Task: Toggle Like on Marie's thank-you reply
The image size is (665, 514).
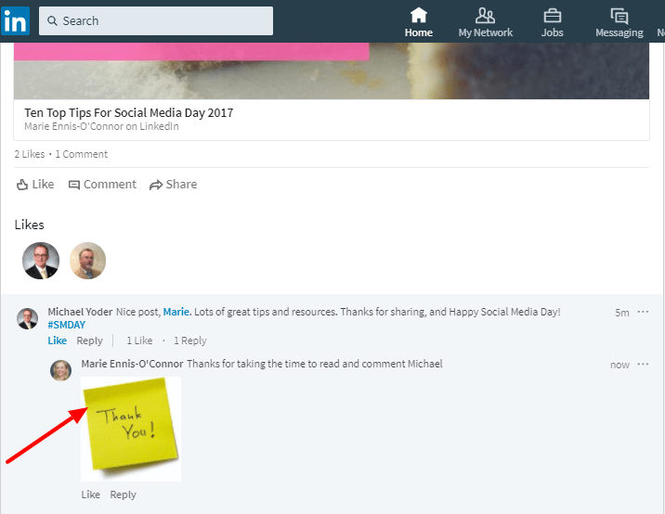Action: point(90,495)
